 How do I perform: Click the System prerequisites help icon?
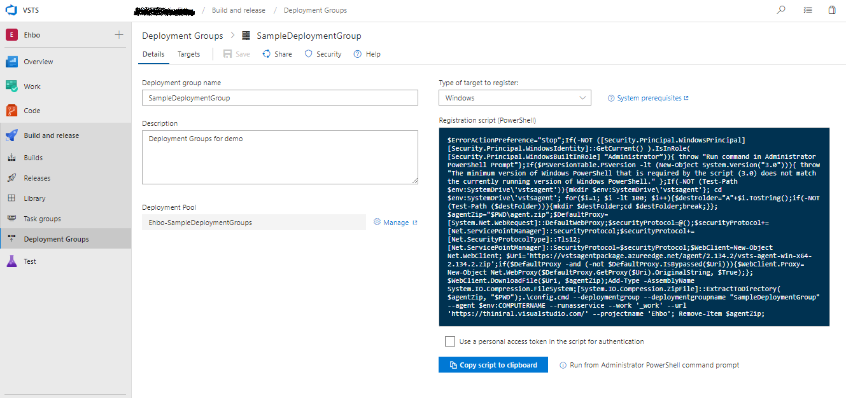click(611, 98)
